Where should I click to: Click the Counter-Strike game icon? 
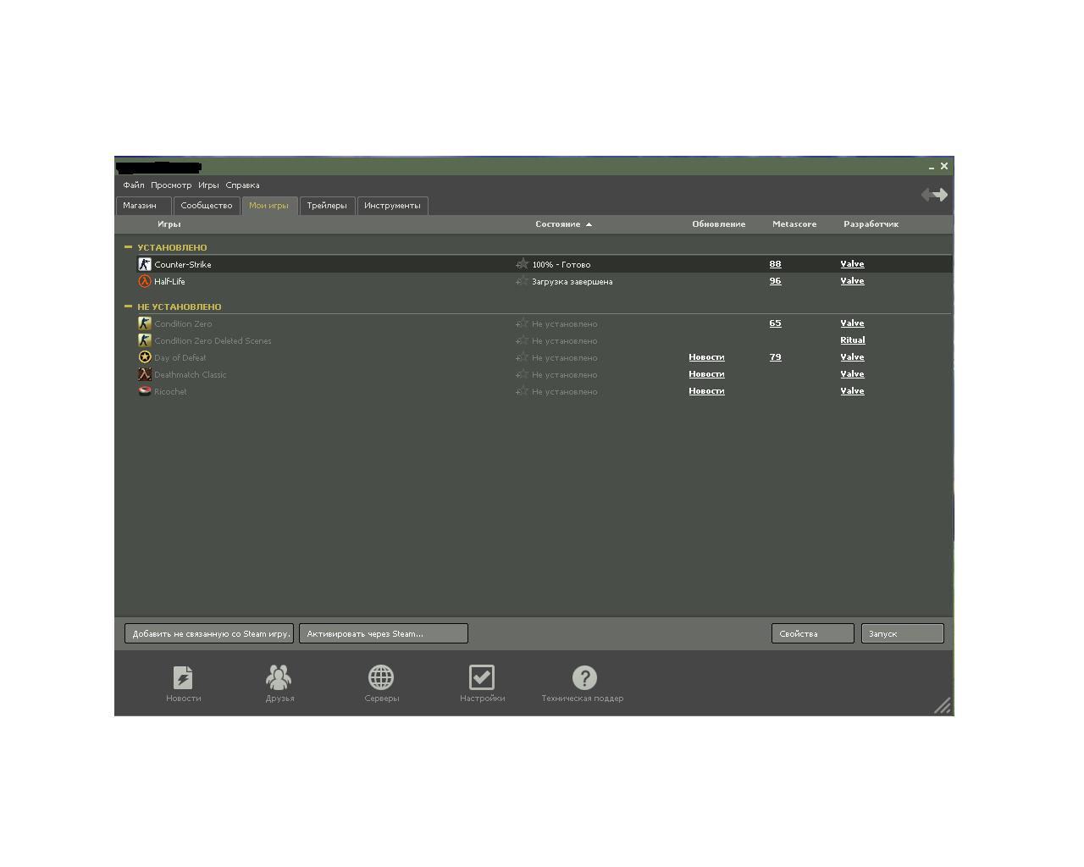pos(145,264)
